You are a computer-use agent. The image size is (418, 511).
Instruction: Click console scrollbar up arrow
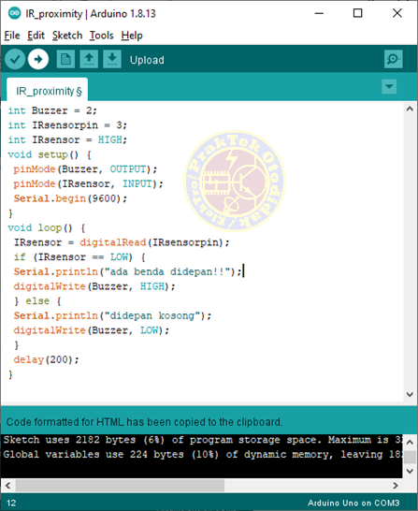(410, 443)
